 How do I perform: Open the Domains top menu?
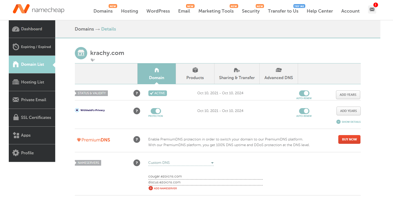(x=103, y=11)
